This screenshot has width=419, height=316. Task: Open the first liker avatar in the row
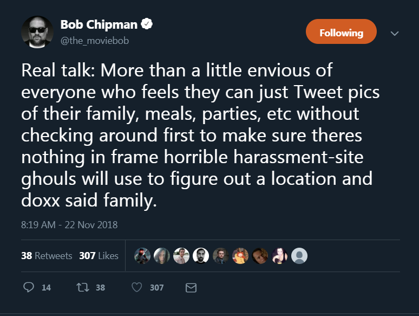(142, 256)
